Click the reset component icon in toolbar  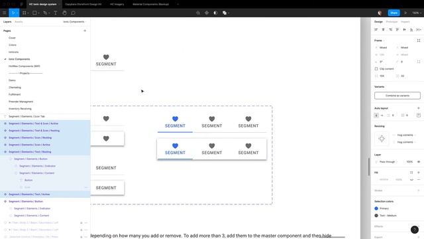tap(198, 13)
